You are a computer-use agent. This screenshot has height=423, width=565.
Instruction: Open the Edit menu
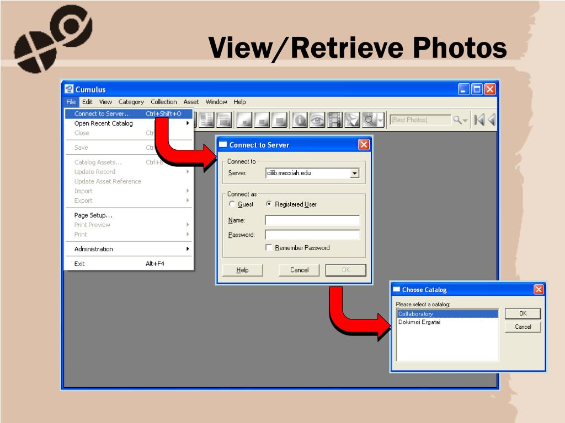click(x=87, y=102)
